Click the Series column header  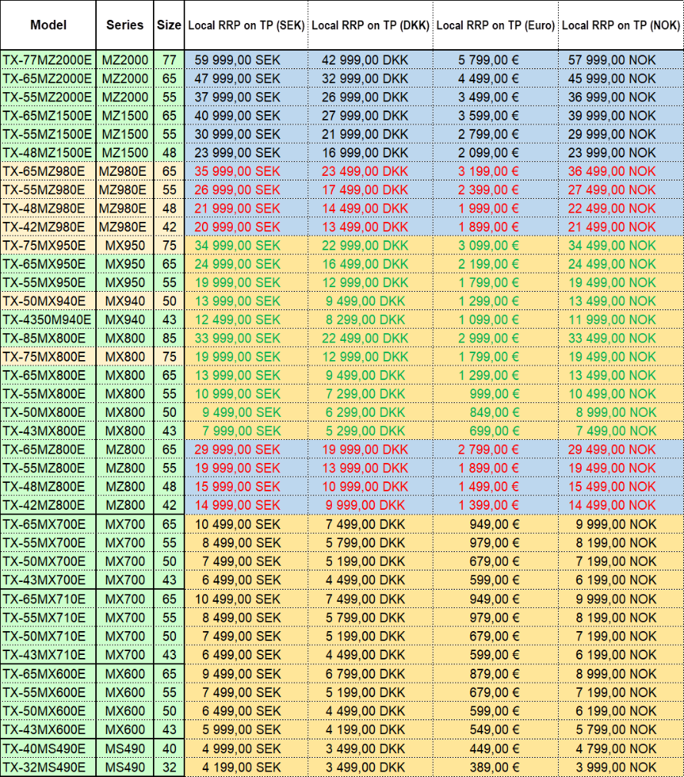click(x=125, y=25)
